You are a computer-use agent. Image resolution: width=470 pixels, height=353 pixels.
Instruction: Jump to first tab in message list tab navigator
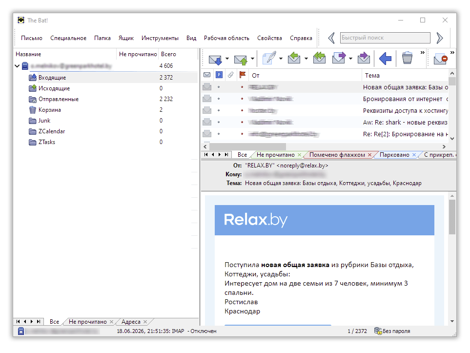click(206, 155)
